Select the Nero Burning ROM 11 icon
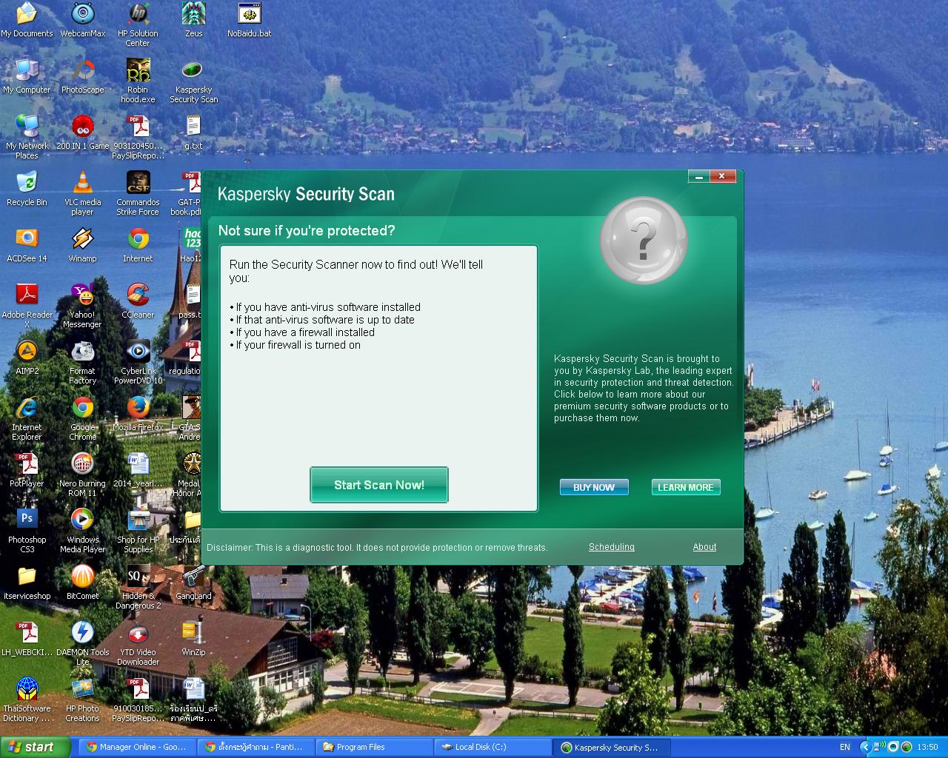948x758 pixels. (83, 474)
